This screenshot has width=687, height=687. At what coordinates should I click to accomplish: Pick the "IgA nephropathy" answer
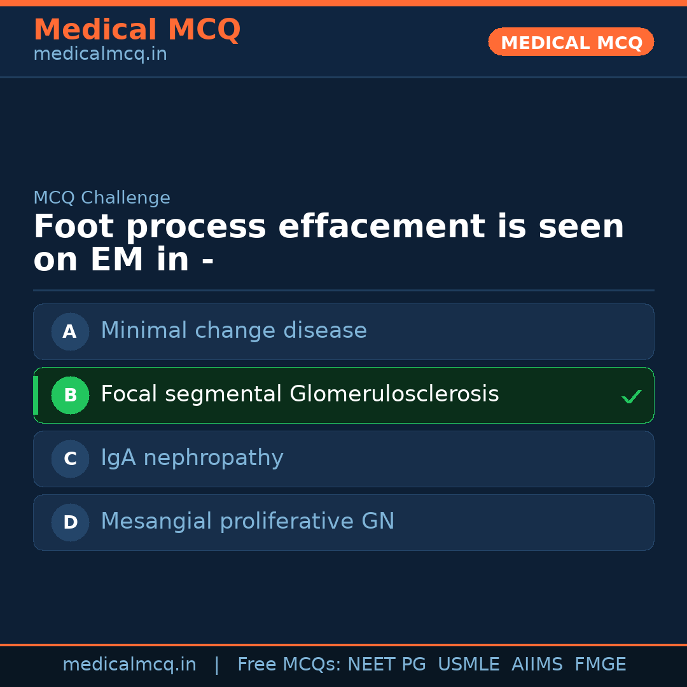point(192,458)
